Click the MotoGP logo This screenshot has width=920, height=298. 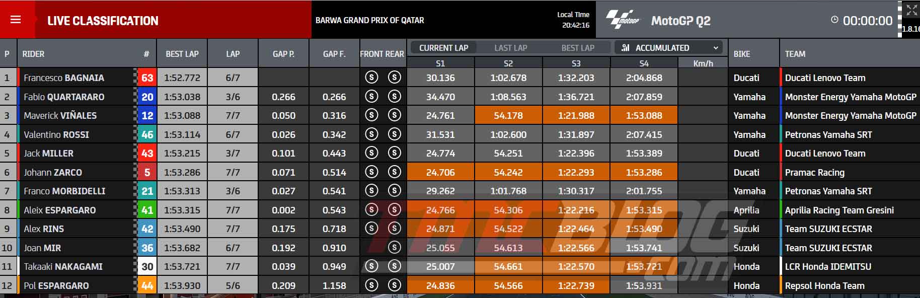(x=622, y=20)
